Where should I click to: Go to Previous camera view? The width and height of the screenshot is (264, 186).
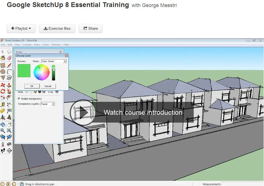point(3,137)
